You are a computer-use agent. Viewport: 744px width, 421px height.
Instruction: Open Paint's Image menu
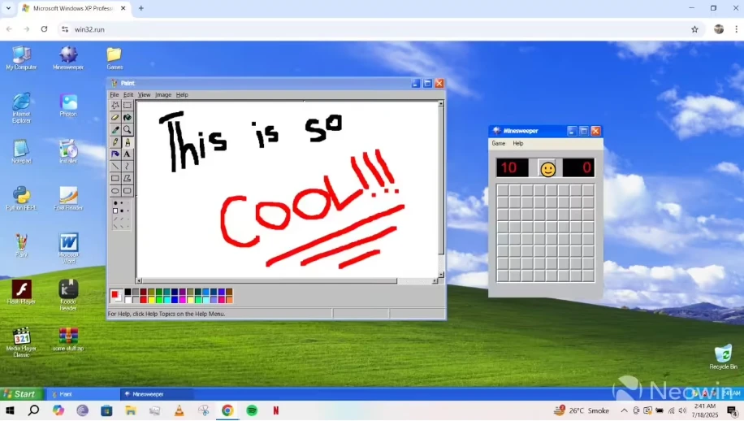point(163,95)
